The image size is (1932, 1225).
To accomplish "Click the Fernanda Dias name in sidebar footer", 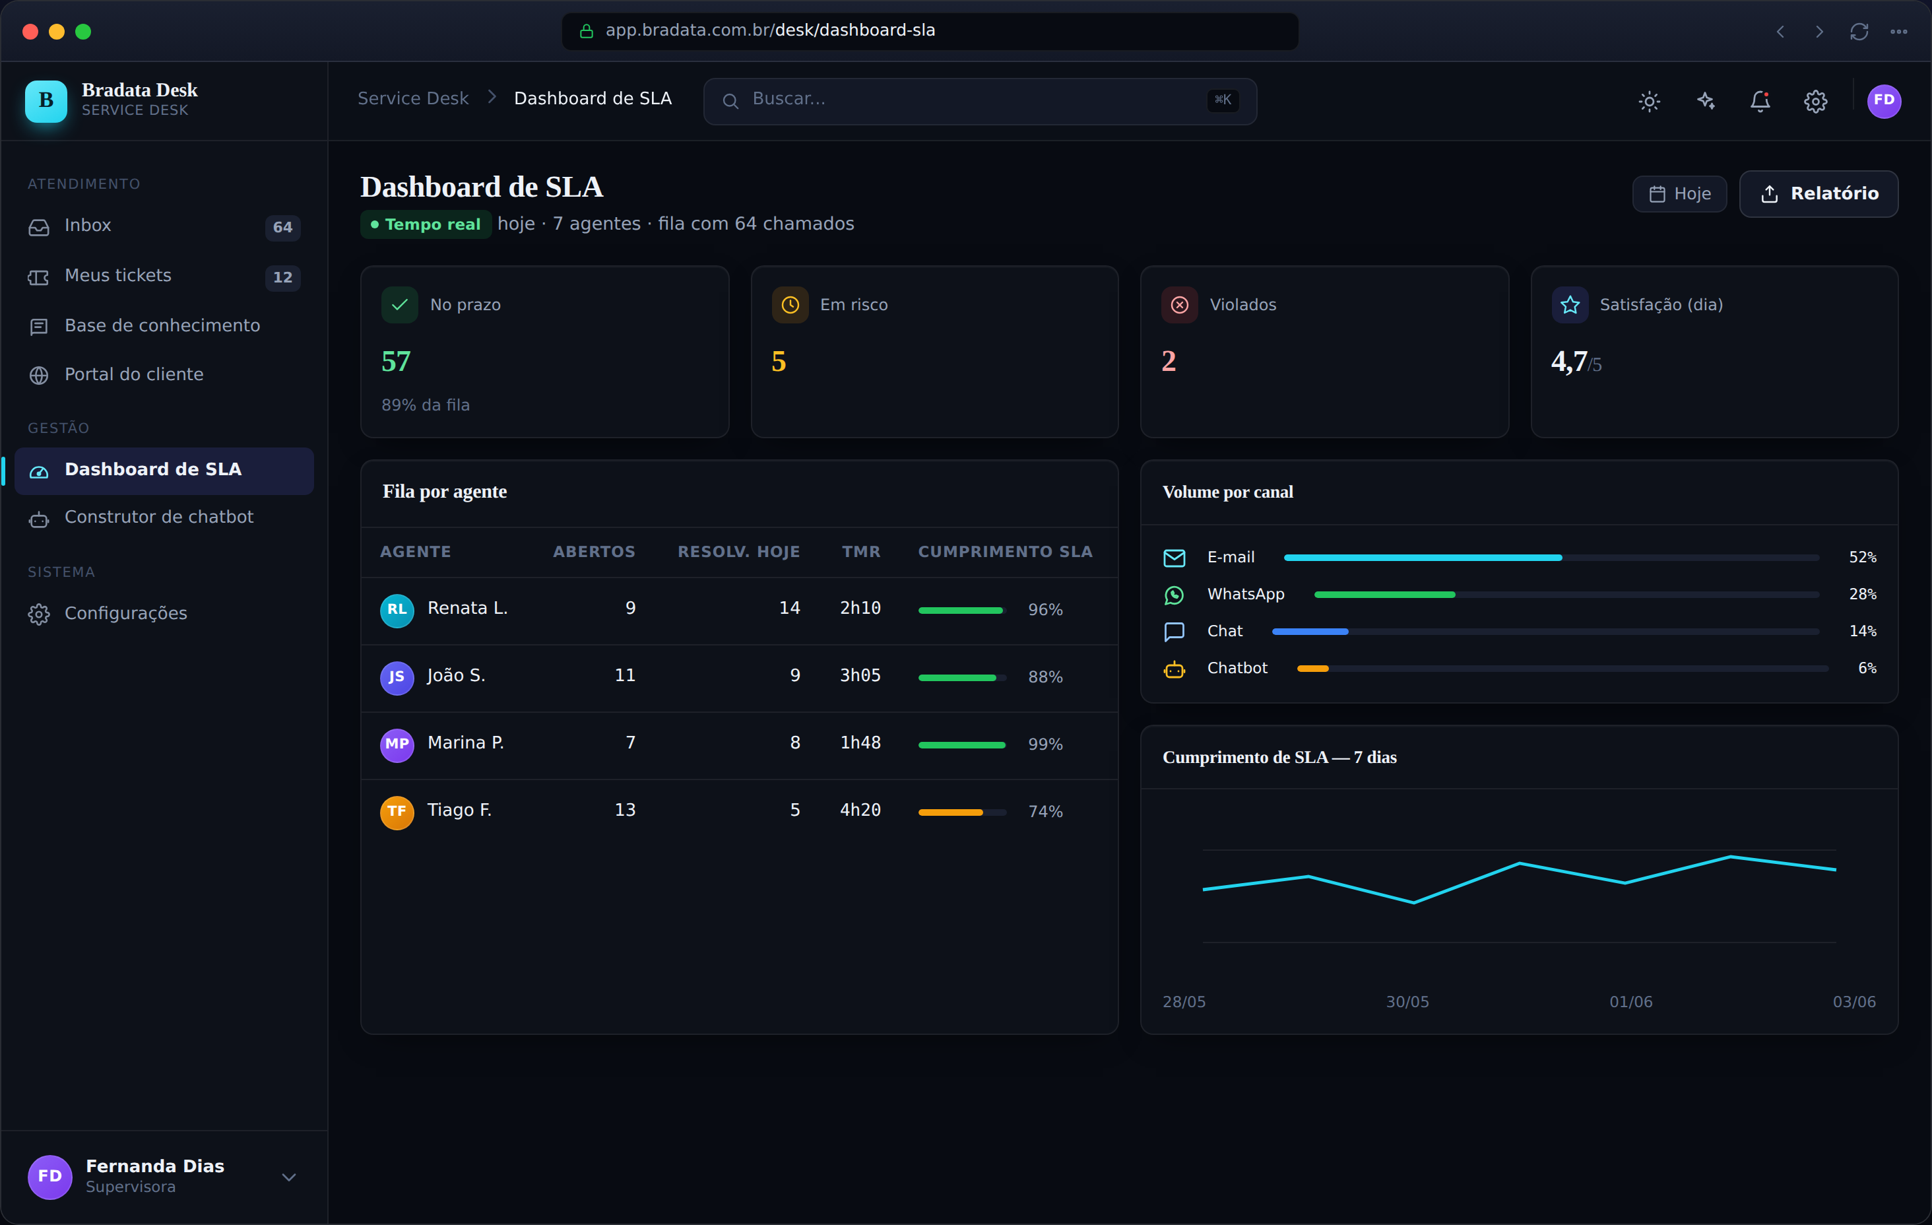I will (x=155, y=1166).
